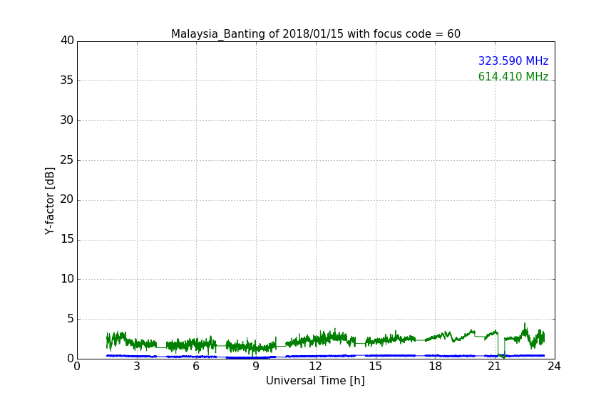Click the x-axis tick label '6'
The width and height of the screenshot is (616, 410).
pos(197,367)
